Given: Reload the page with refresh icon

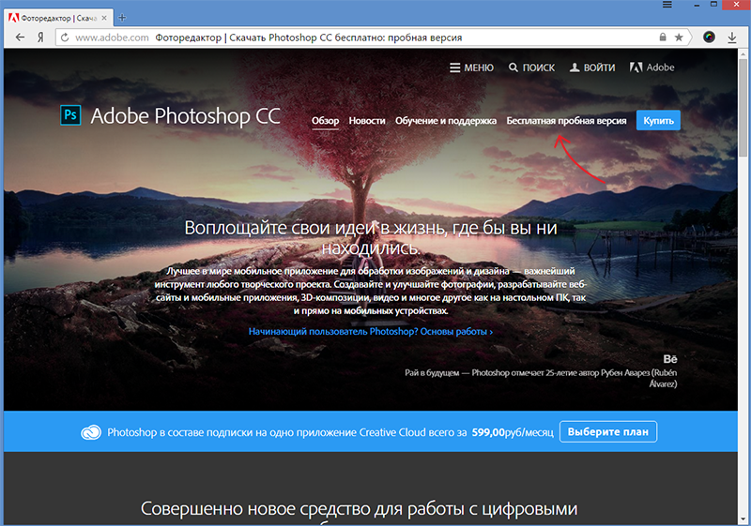Looking at the screenshot, I should pyautogui.click(x=65, y=38).
